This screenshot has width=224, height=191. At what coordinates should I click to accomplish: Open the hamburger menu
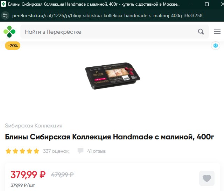[217, 32]
